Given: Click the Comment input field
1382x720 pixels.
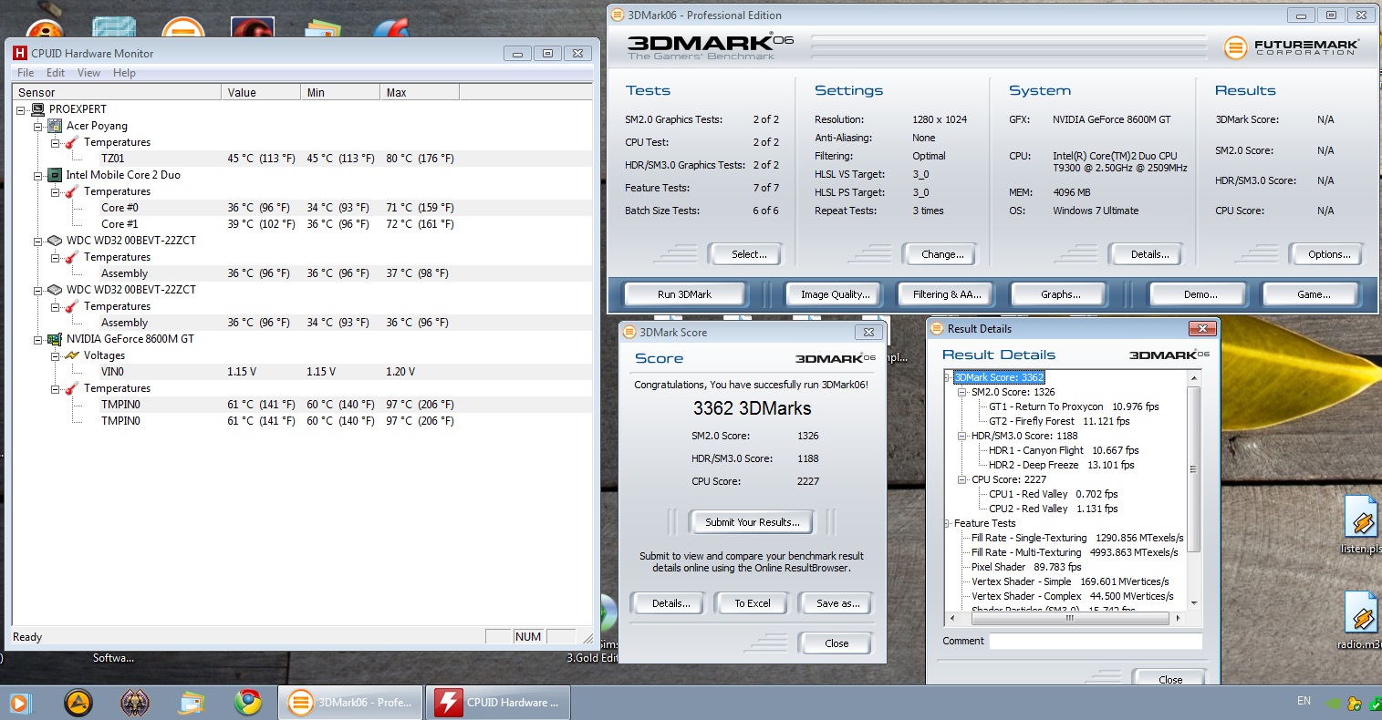Looking at the screenshot, I should (x=1096, y=641).
